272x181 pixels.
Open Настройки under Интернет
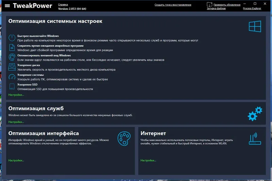148,160
